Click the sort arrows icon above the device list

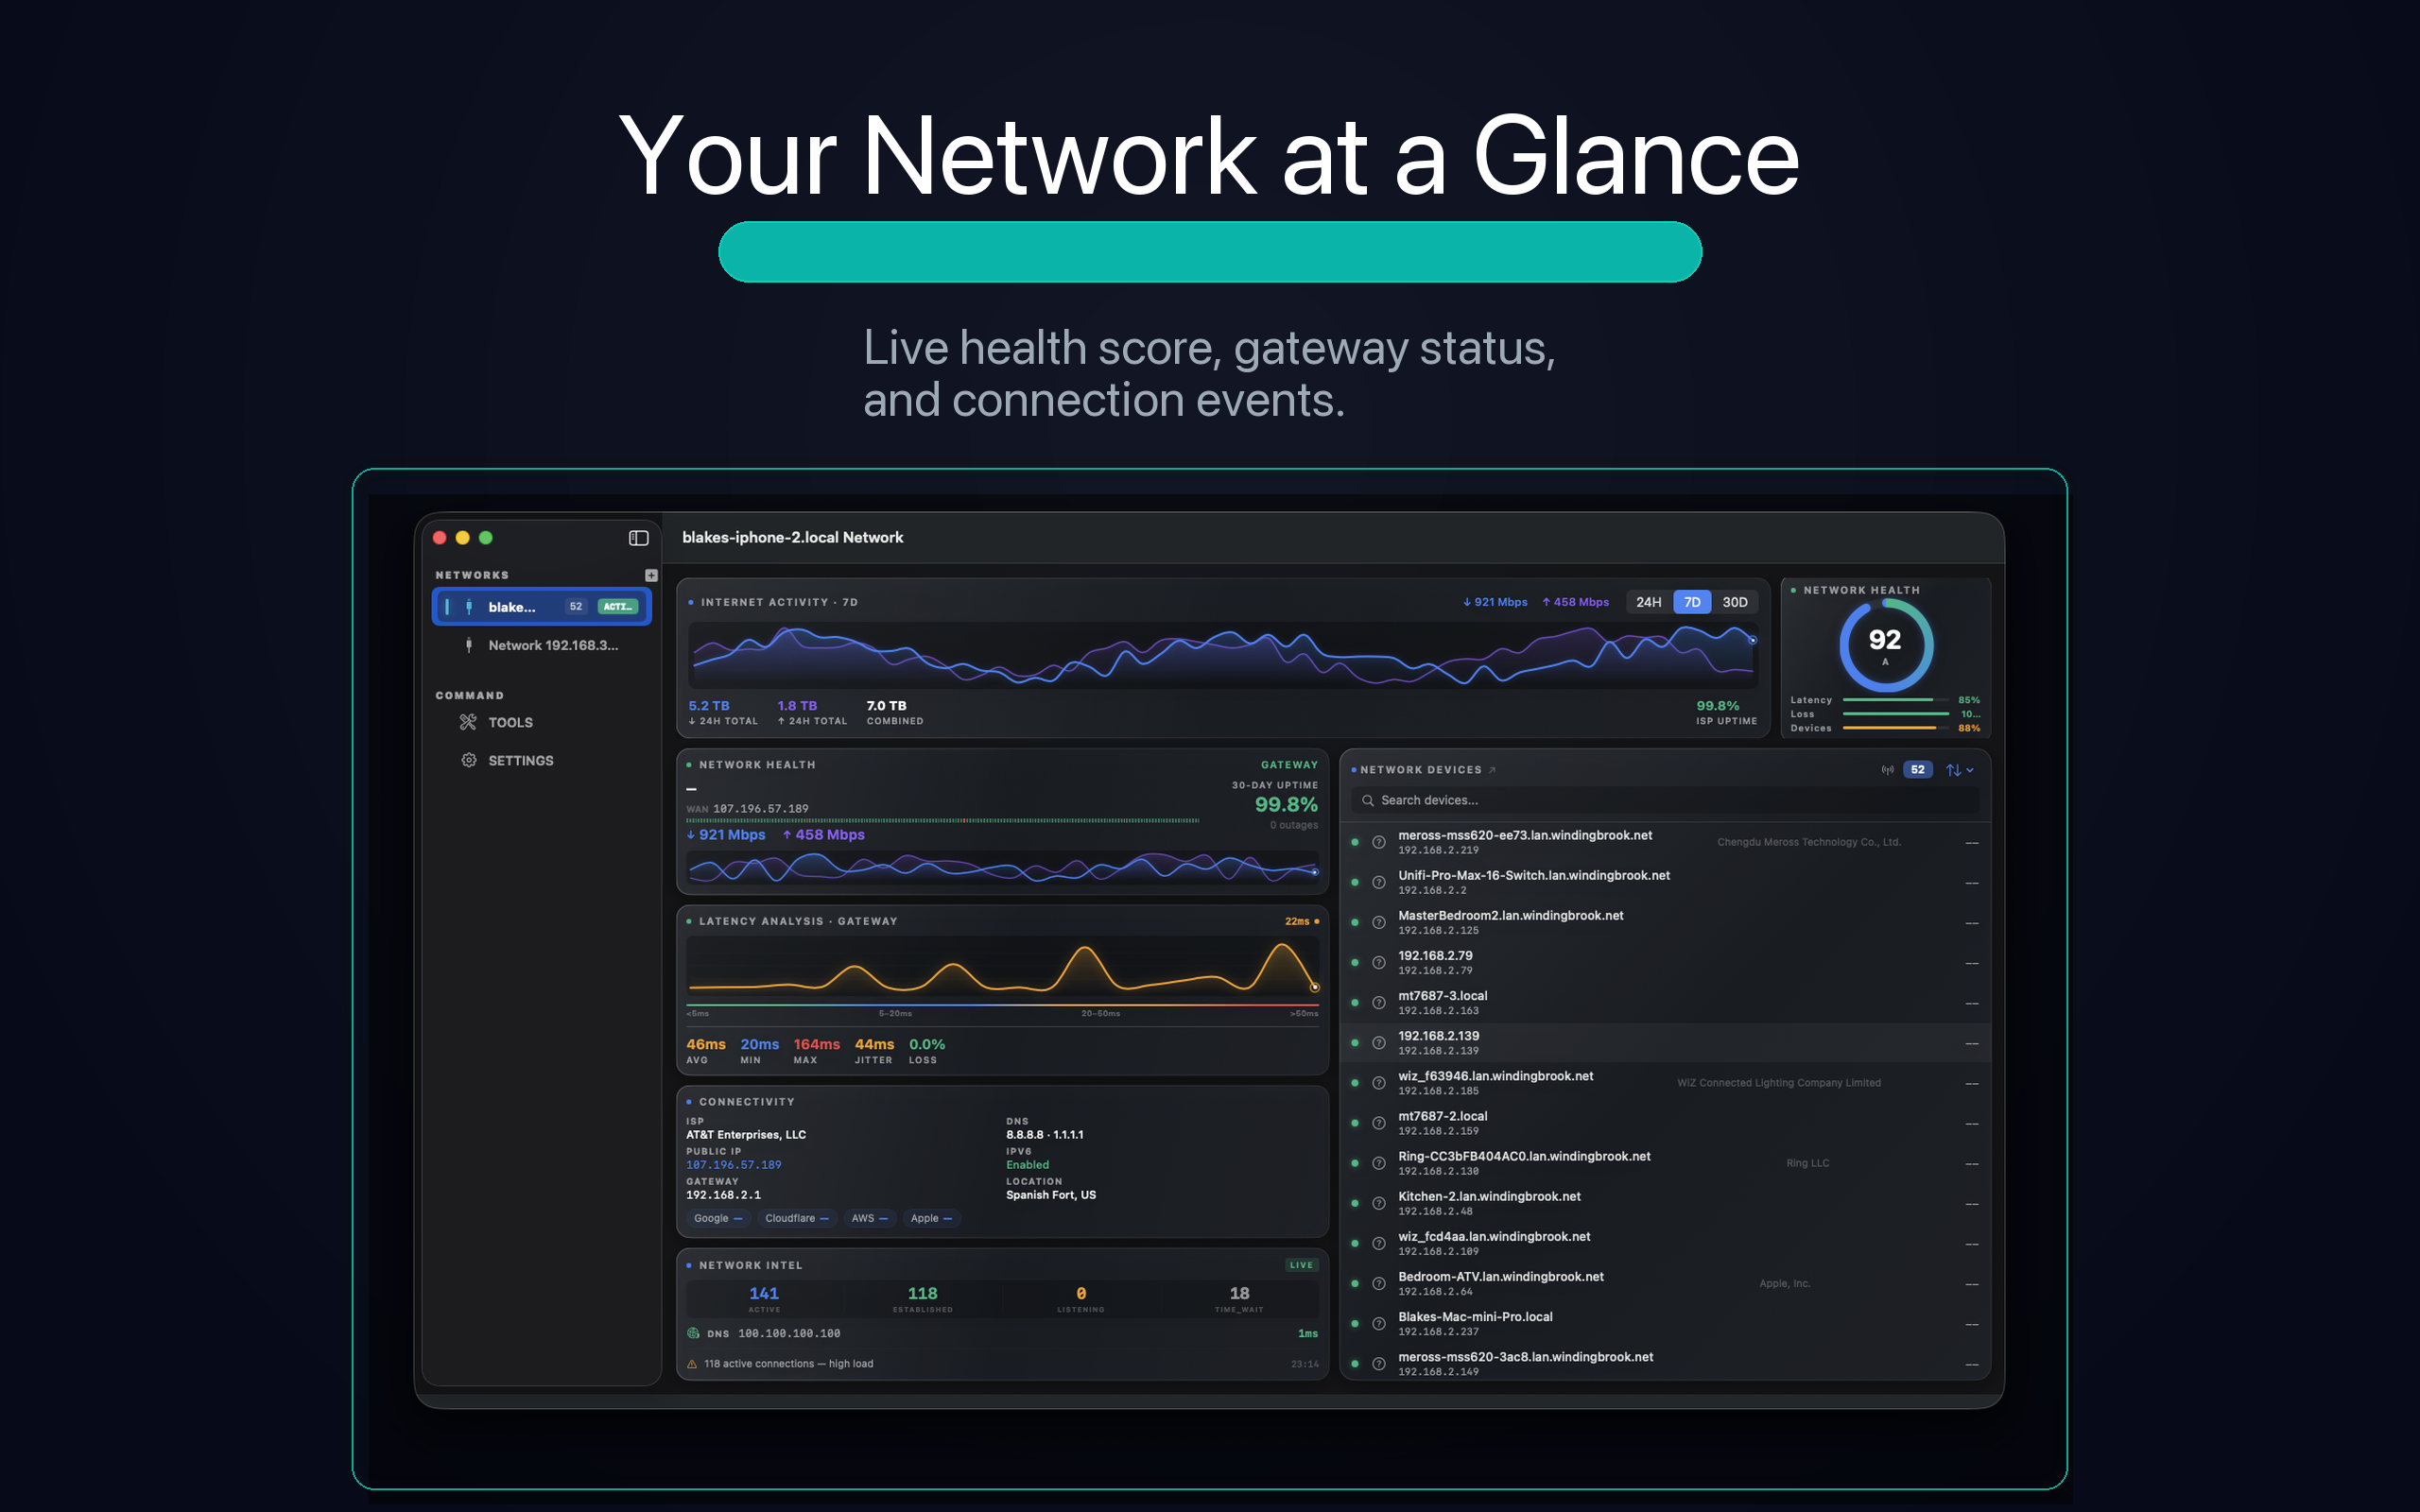[1955, 770]
